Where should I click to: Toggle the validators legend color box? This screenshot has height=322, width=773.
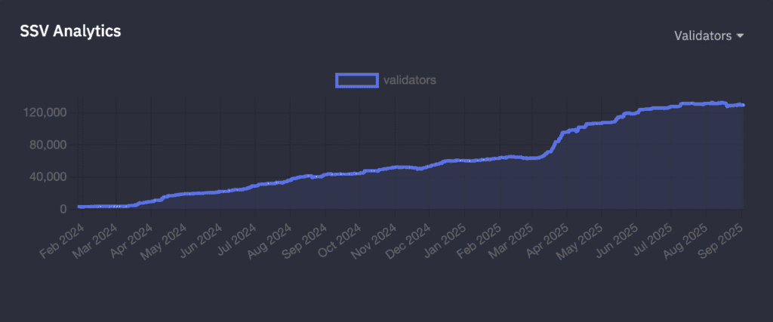coord(357,80)
